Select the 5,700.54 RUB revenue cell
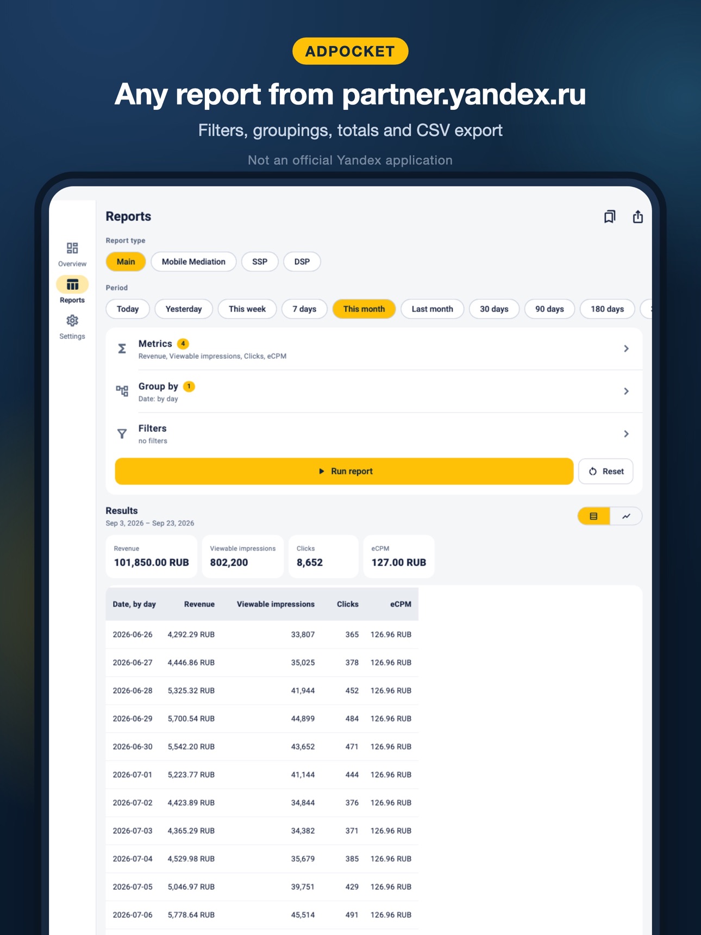The image size is (701, 935). point(191,719)
